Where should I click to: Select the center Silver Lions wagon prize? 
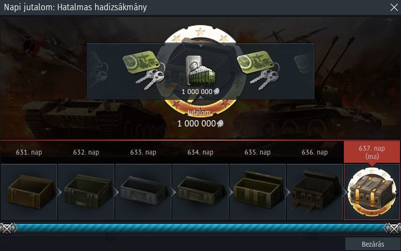click(x=201, y=71)
